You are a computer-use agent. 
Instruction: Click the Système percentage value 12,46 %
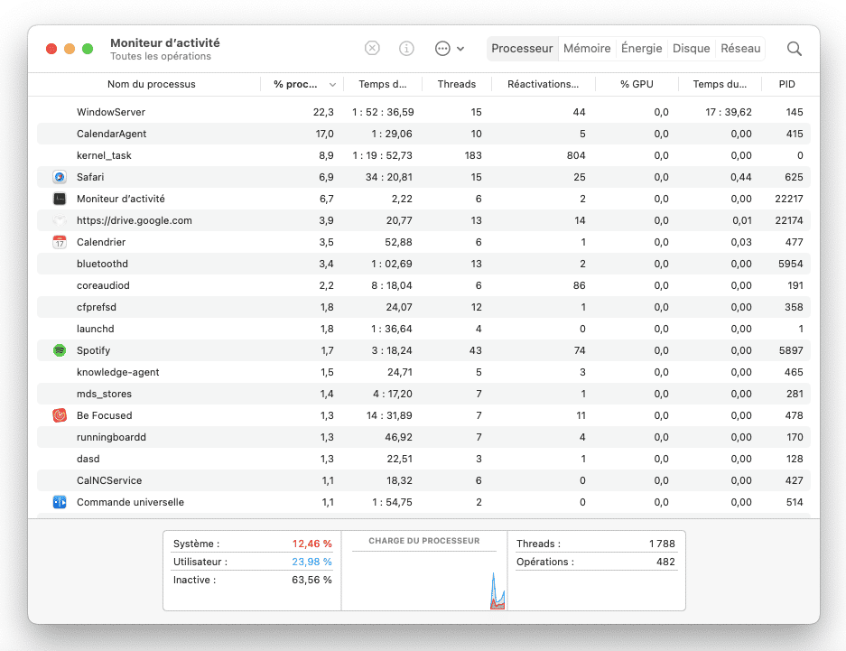click(311, 544)
